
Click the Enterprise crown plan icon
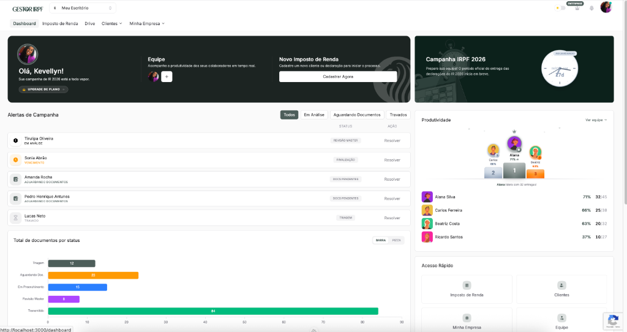point(577,8)
